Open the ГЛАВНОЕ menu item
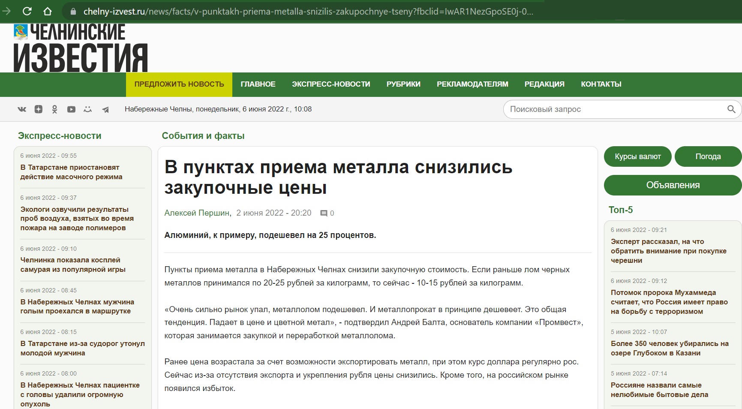 click(x=258, y=84)
